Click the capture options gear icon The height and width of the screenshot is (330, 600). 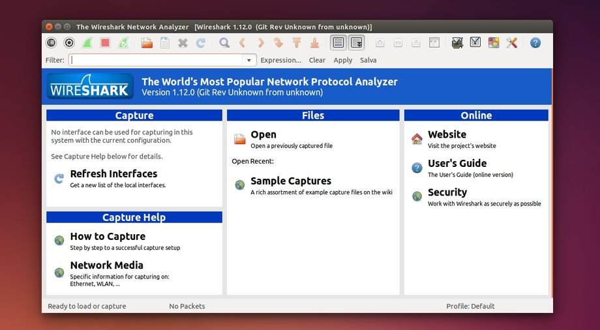[69, 43]
